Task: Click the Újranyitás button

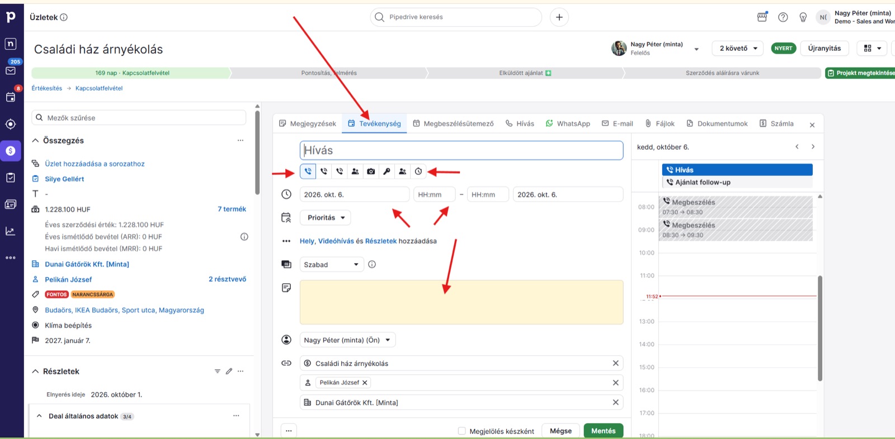Action: point(825,49)
